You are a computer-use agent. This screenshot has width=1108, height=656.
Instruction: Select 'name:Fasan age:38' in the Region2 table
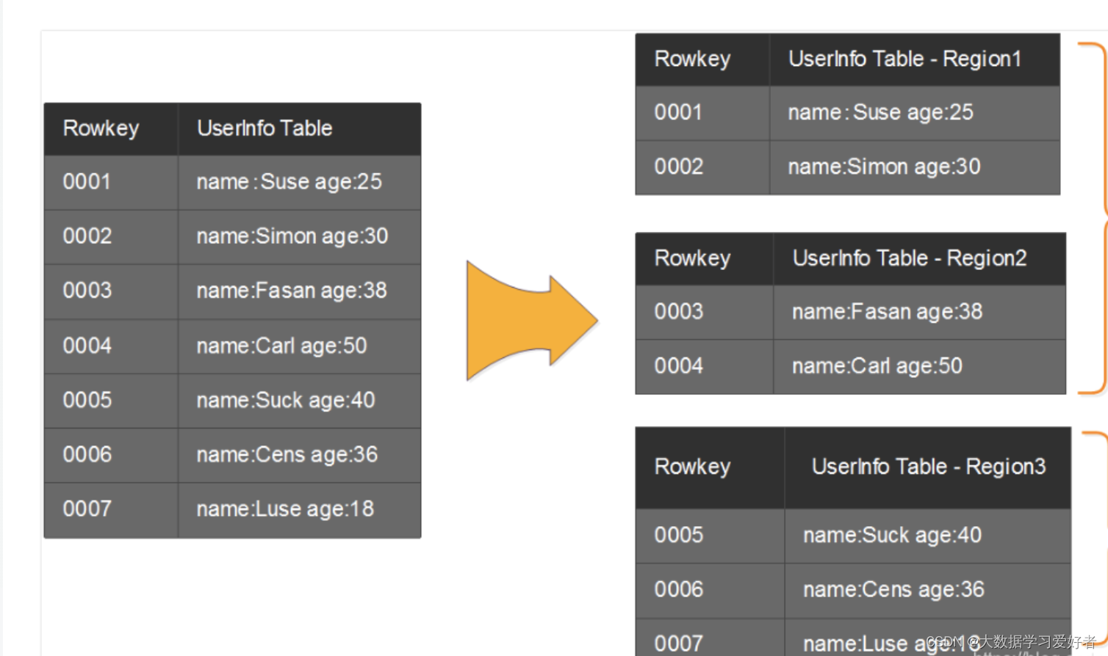tap(888, 312)
